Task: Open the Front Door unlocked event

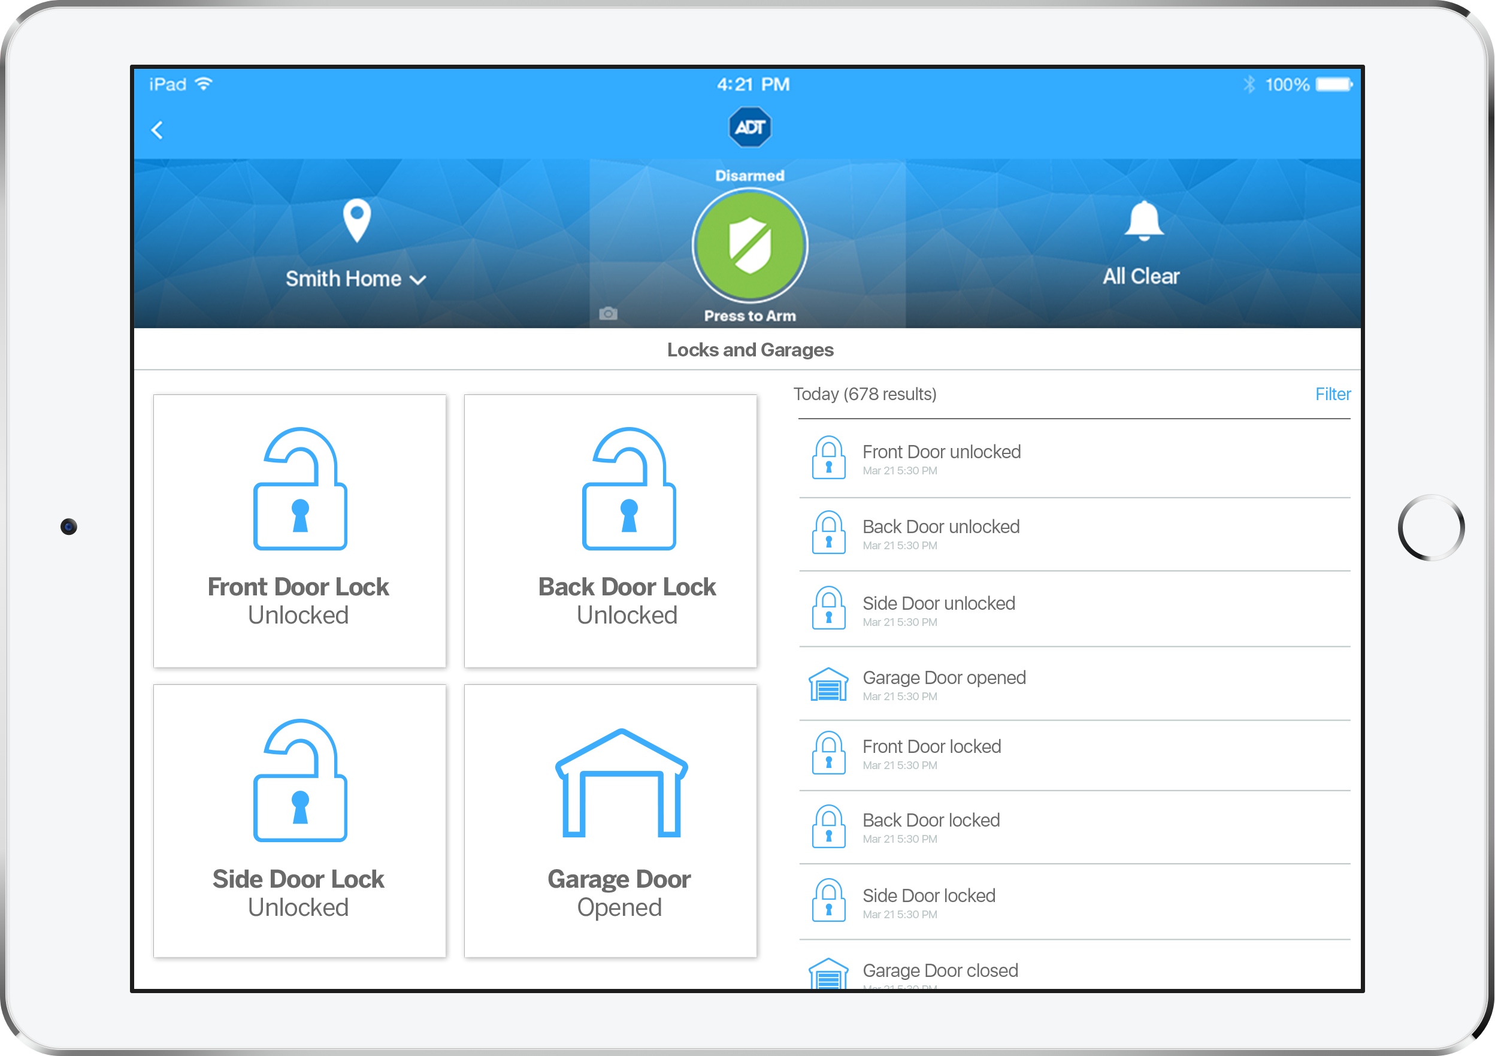Action: tap(1075, 459)
